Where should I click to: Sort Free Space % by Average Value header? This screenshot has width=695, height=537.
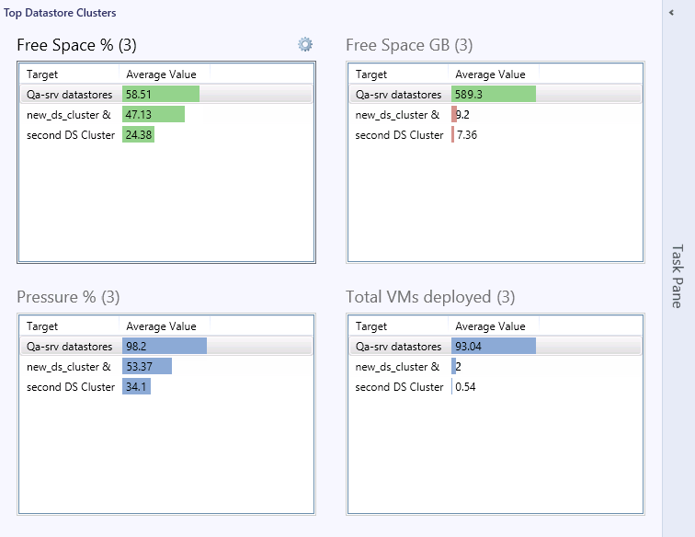[x=165, y=74]
